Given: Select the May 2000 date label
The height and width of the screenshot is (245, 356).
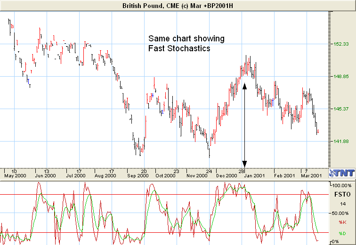Looking at the screenshot, I should click(x=15, y=175).
